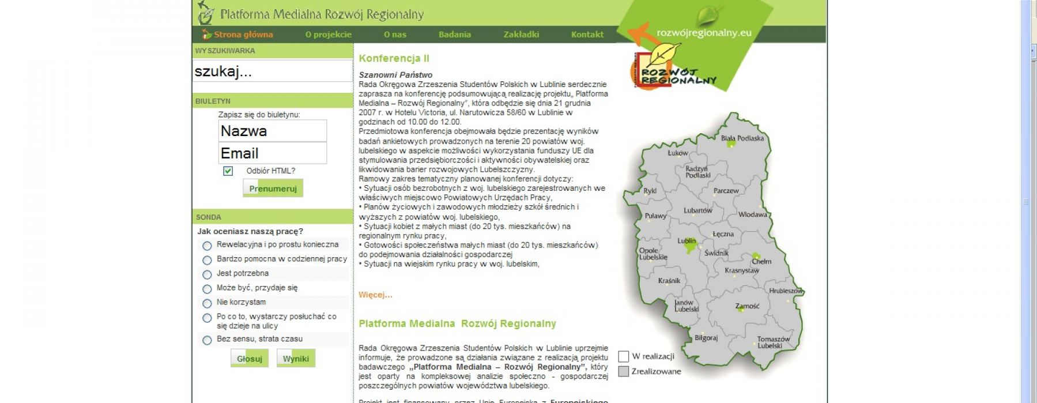The height and width of the screenshot is (403, 1037).
Task: Select 'Bez sensu, strata czasu' option
Action: 207,340
